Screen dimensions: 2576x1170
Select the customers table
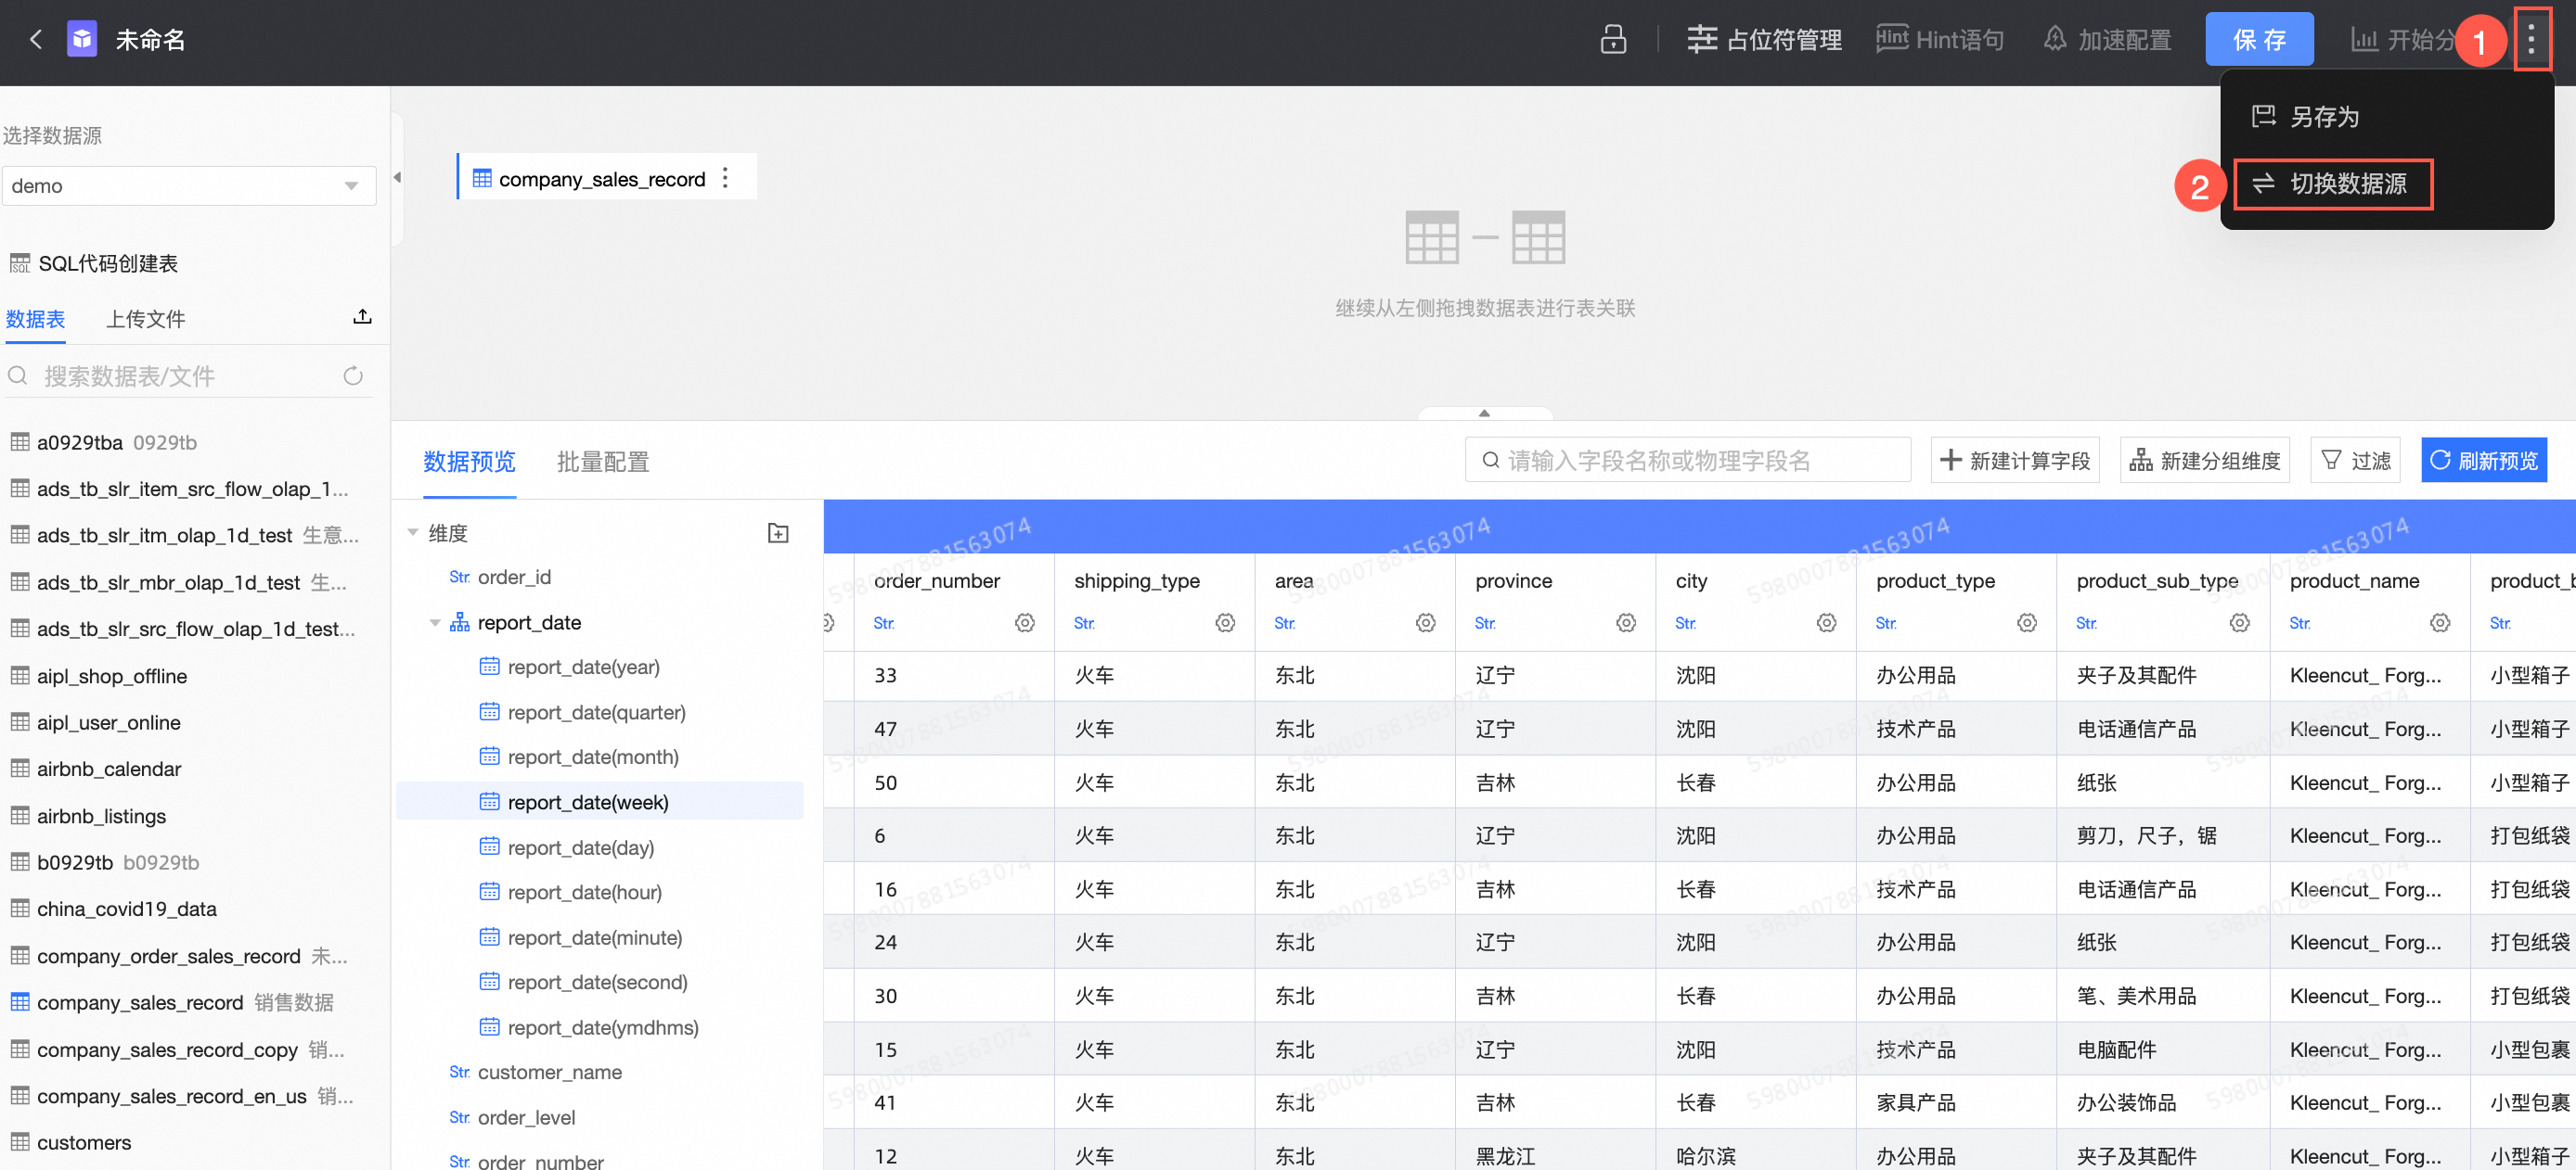pos(71,1143)
